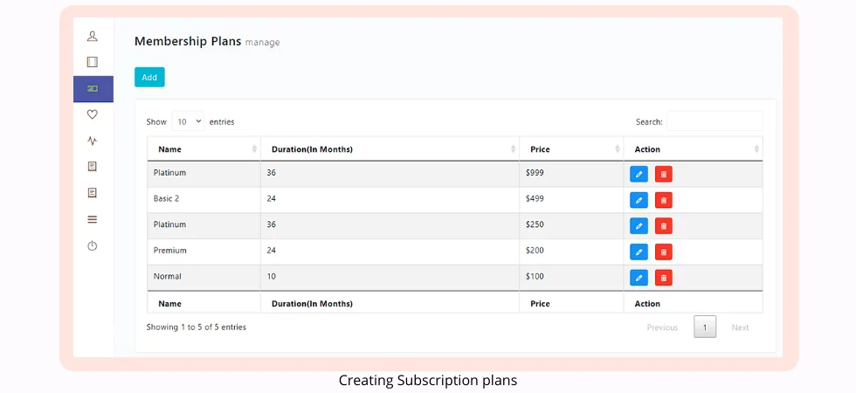Viewport: 856px width, 393px height.
Task: Delete the $250 Platinum plan
Action: click(x=664, y=226)
